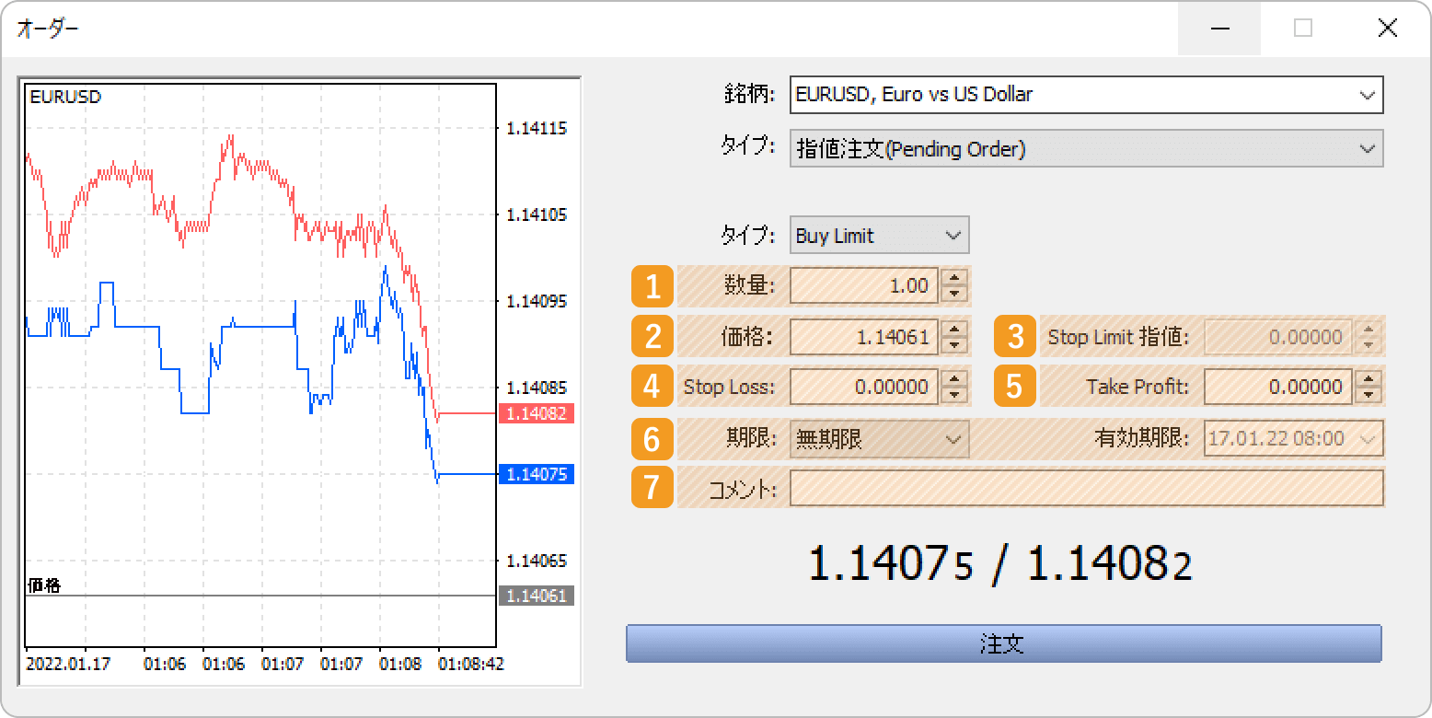The height and width of the screenshot is (718, 1432).
Task: Increase 価格 price with up arrow
Action: click(955, 329)
